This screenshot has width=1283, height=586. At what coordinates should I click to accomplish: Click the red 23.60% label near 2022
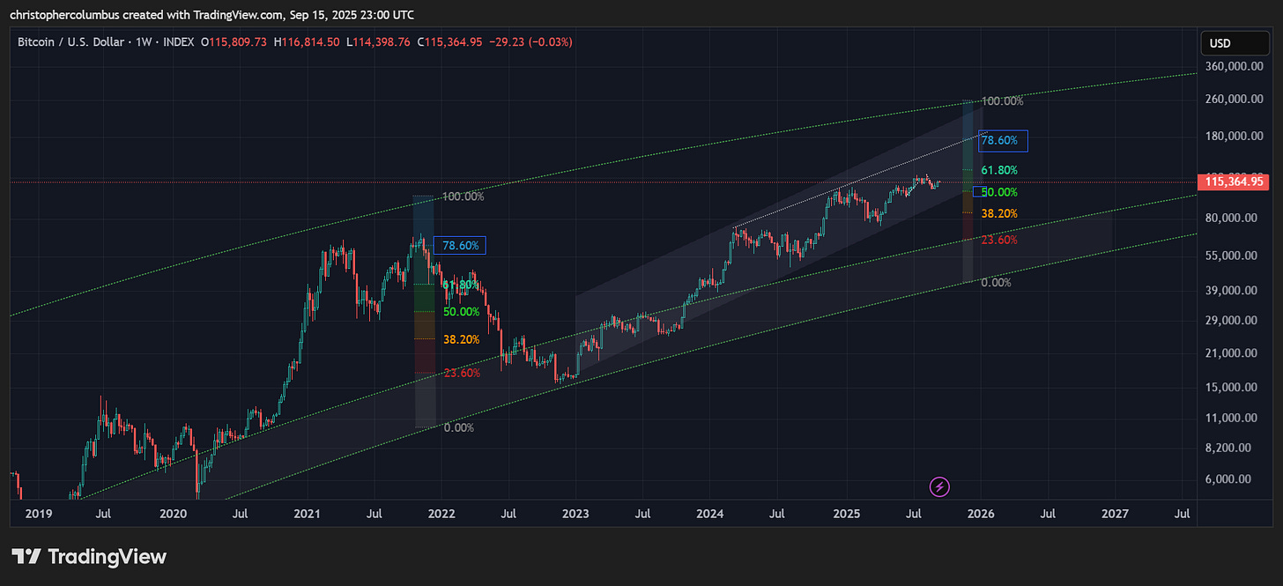[x=462, y=374]
